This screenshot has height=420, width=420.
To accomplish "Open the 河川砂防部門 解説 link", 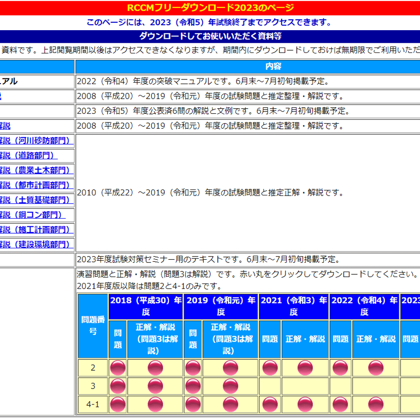I will click(37, 141).
